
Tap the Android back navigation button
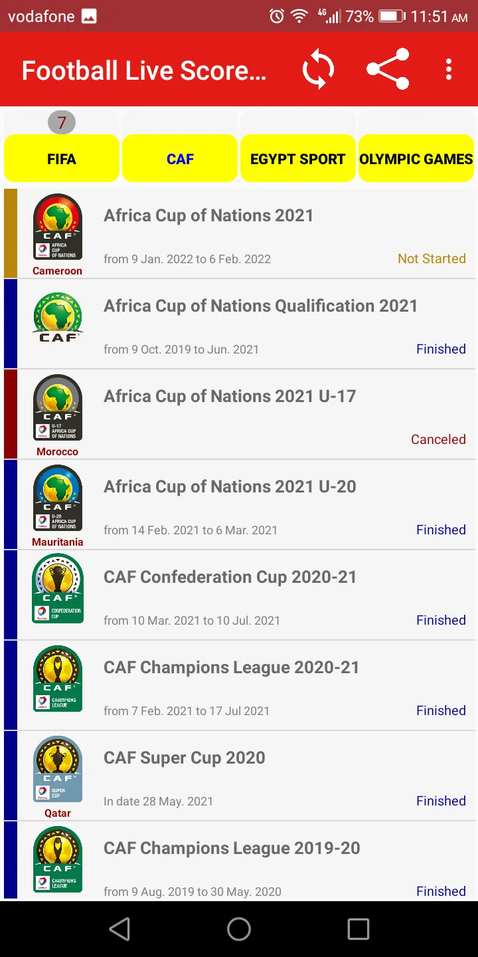coord(119,929)
